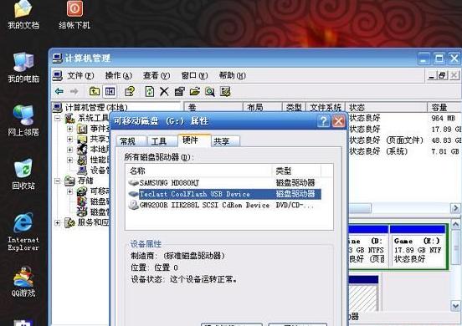Screen dimensions: 462x326
Task: Select the volume row with 984 MB
Action: pos(405,118)
